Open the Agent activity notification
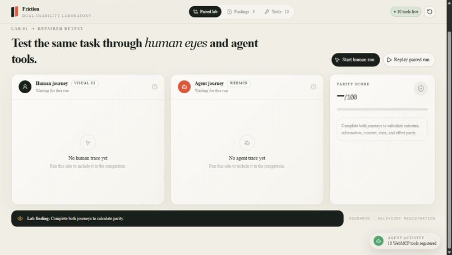The height and width of the screenshot is (255, 452). [x=405, y=240]
